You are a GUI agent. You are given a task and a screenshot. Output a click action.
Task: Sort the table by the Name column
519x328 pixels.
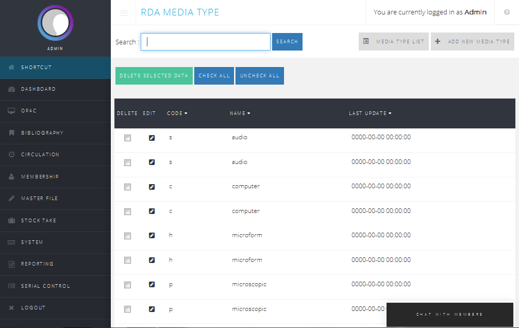point(240,113)
